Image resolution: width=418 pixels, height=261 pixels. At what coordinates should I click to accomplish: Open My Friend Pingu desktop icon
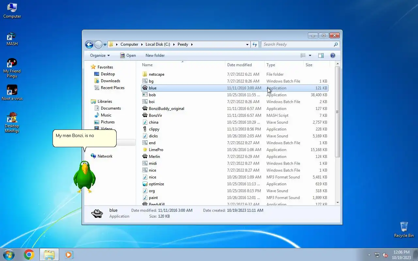[x=12, y=68]
